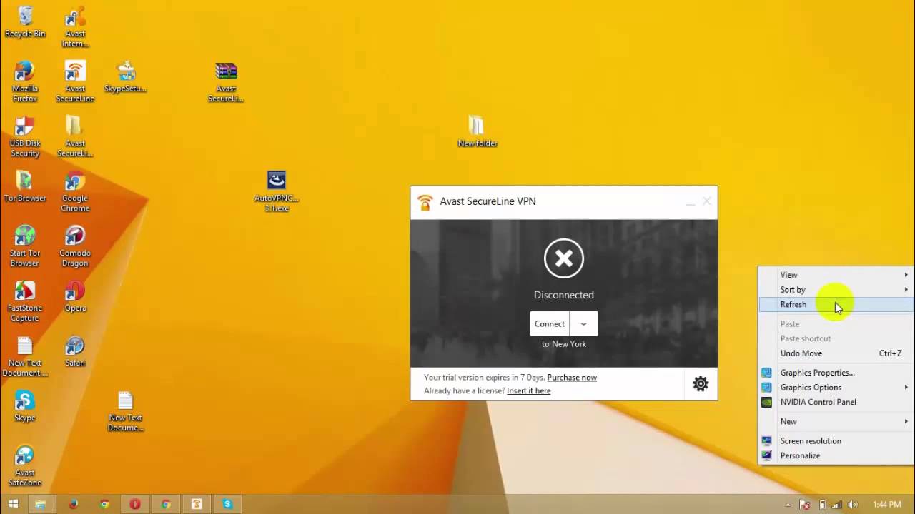This screenshot has width=915, height=514.
Task: Open the volume speaker tray icon
Action: (853, 505)
